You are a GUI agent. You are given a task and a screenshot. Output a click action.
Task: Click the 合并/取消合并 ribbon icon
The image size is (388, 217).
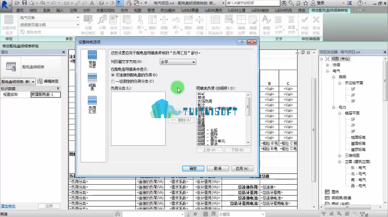pos(215,25)
